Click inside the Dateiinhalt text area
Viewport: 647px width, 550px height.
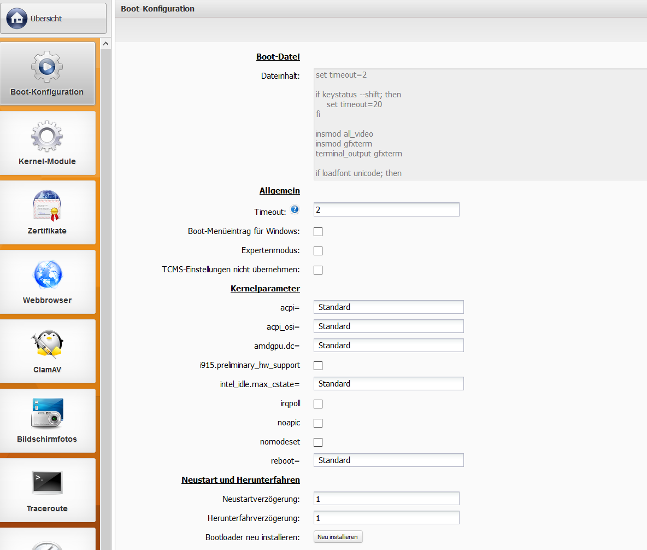480,124
